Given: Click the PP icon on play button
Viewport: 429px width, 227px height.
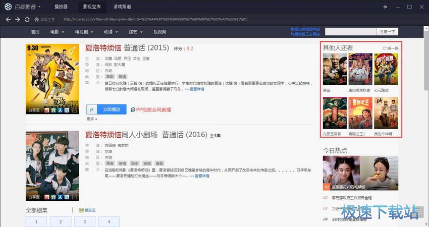Looking at the screenshot, I should (92, 109).
